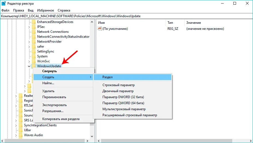The width and height of the screenshot is (253, 143).
Task: Click the SRS Labs folder icon
Action: pyautogui.click(x=21, y=120)
